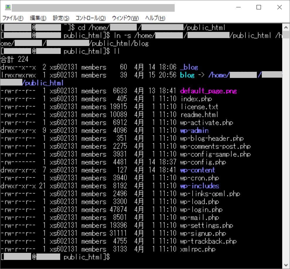Open the コントロール(O) menu
Viewport: 290px width, 269px height.
[91, 18]
